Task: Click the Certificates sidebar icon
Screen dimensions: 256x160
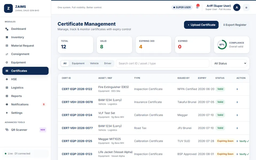Action: click(7, 71)
